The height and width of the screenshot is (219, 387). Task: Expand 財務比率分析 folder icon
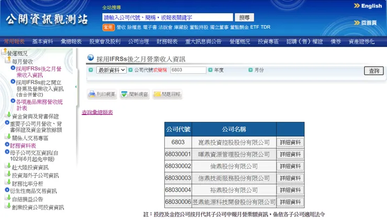click(8, 182)
